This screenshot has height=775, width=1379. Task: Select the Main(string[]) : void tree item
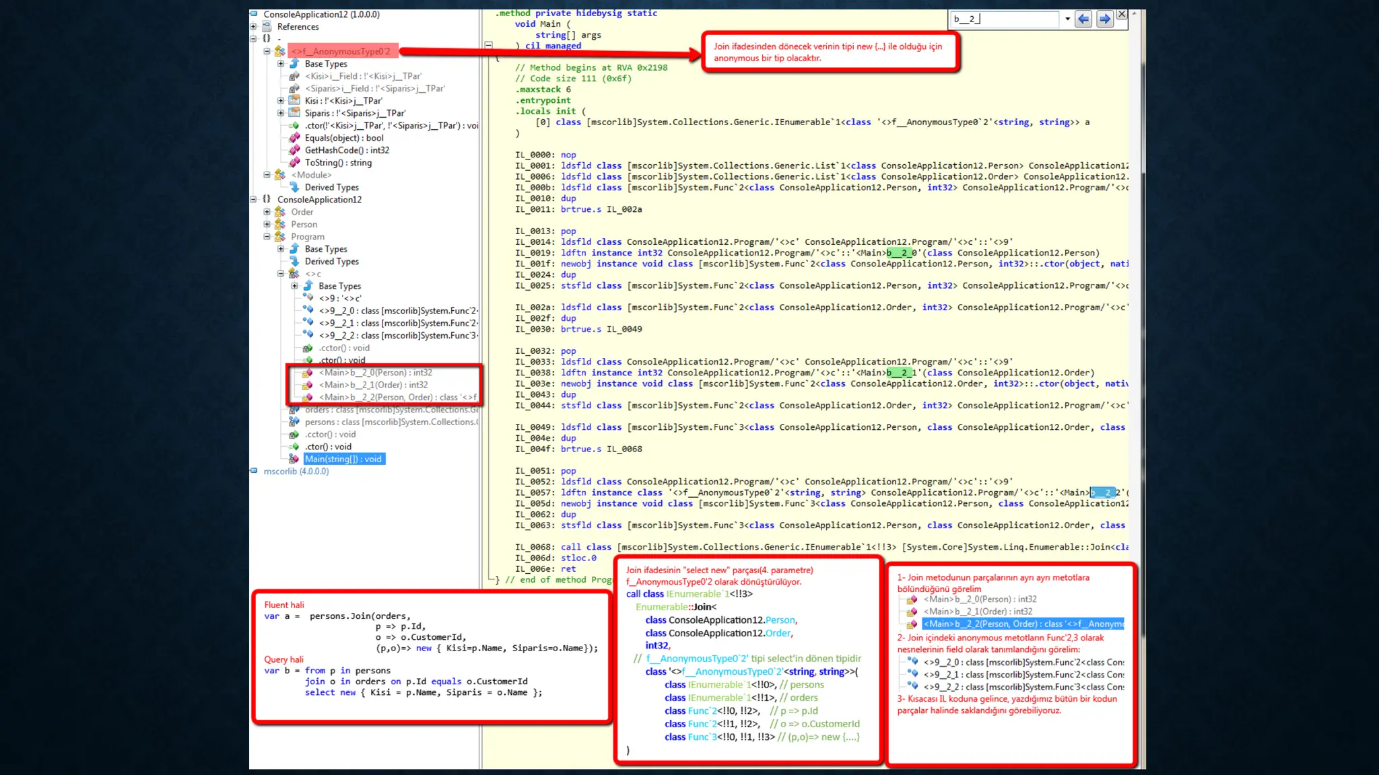point(343,459)
